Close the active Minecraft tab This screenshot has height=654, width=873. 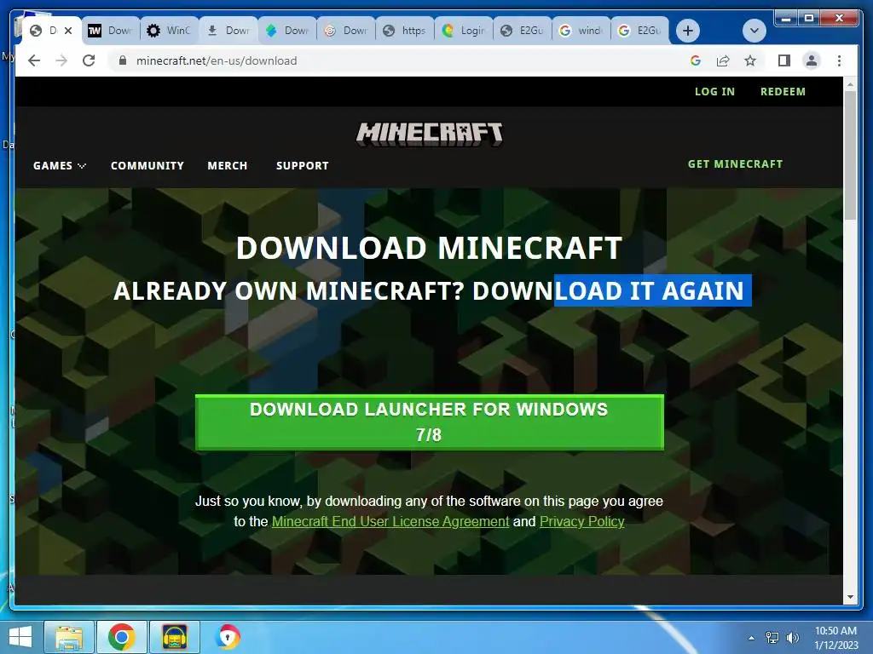point(68,31)
